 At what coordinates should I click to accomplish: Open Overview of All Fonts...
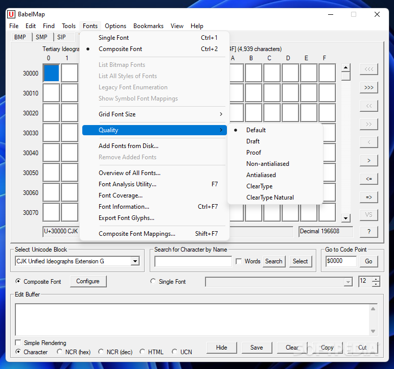154,173
